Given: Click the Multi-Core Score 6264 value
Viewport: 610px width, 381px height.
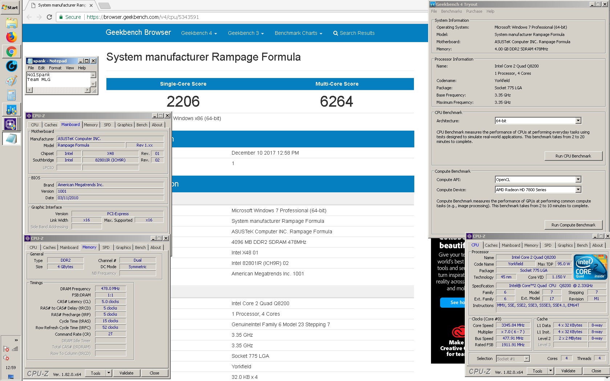Looking at the screenshot, I should tap(337, 102).
